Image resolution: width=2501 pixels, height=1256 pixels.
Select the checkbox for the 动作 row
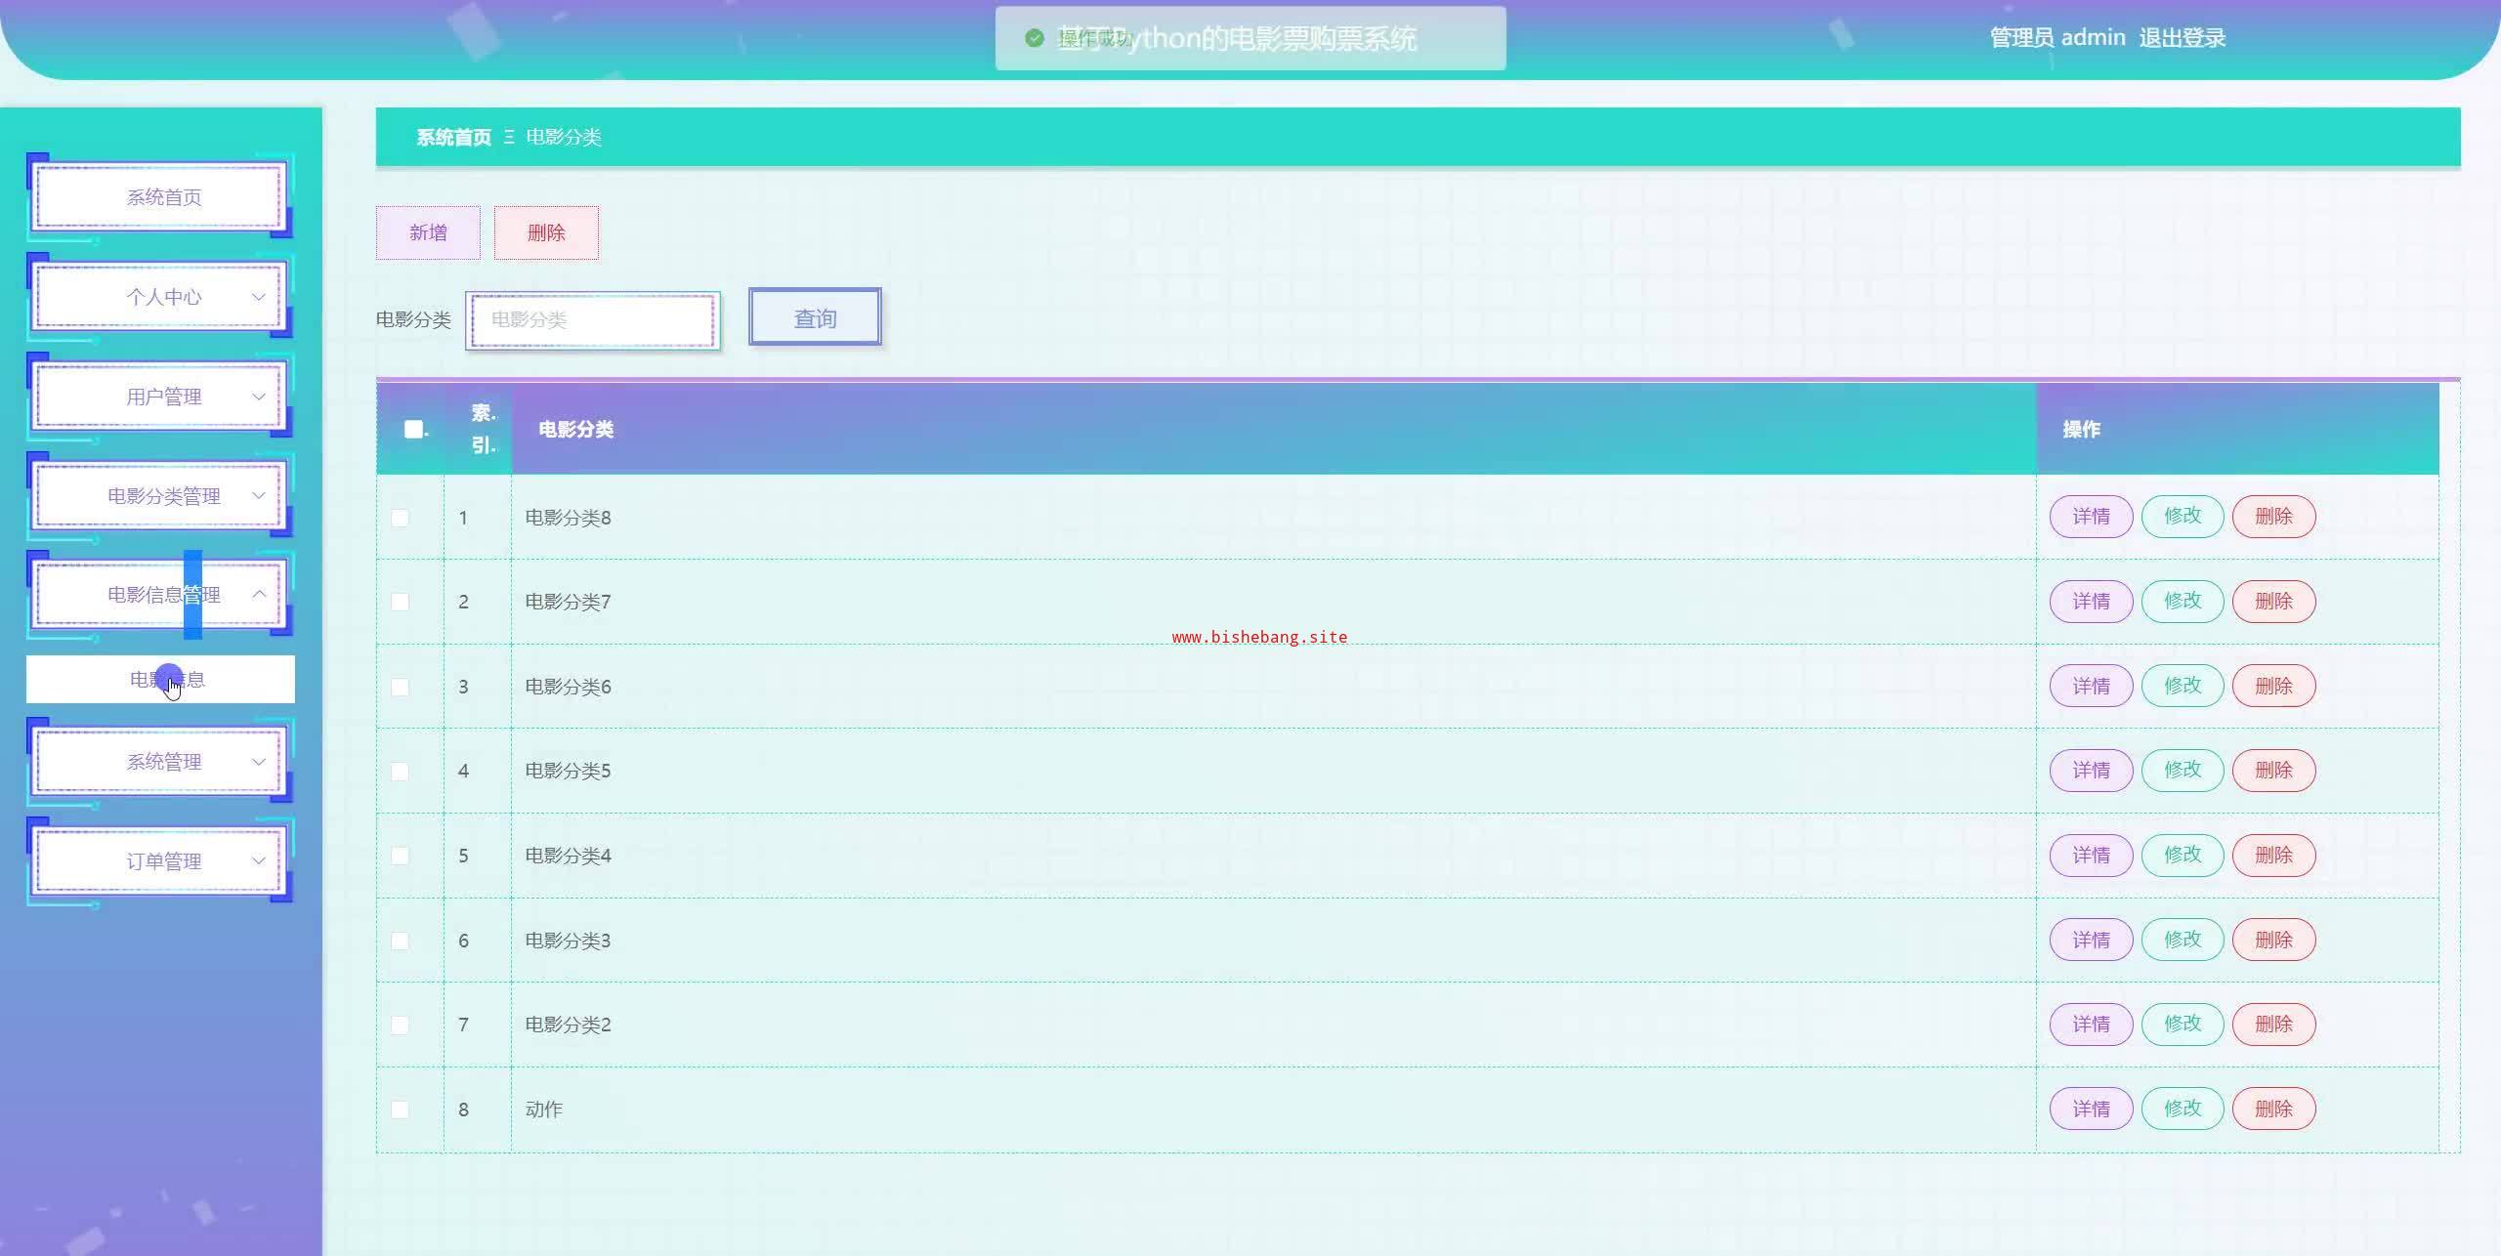coord(401,1109)
